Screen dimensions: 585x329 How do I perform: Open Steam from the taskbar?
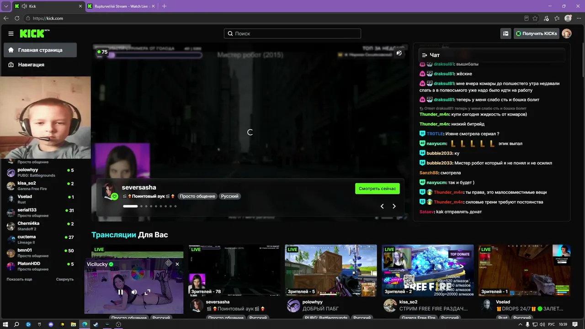click(96, 324)
